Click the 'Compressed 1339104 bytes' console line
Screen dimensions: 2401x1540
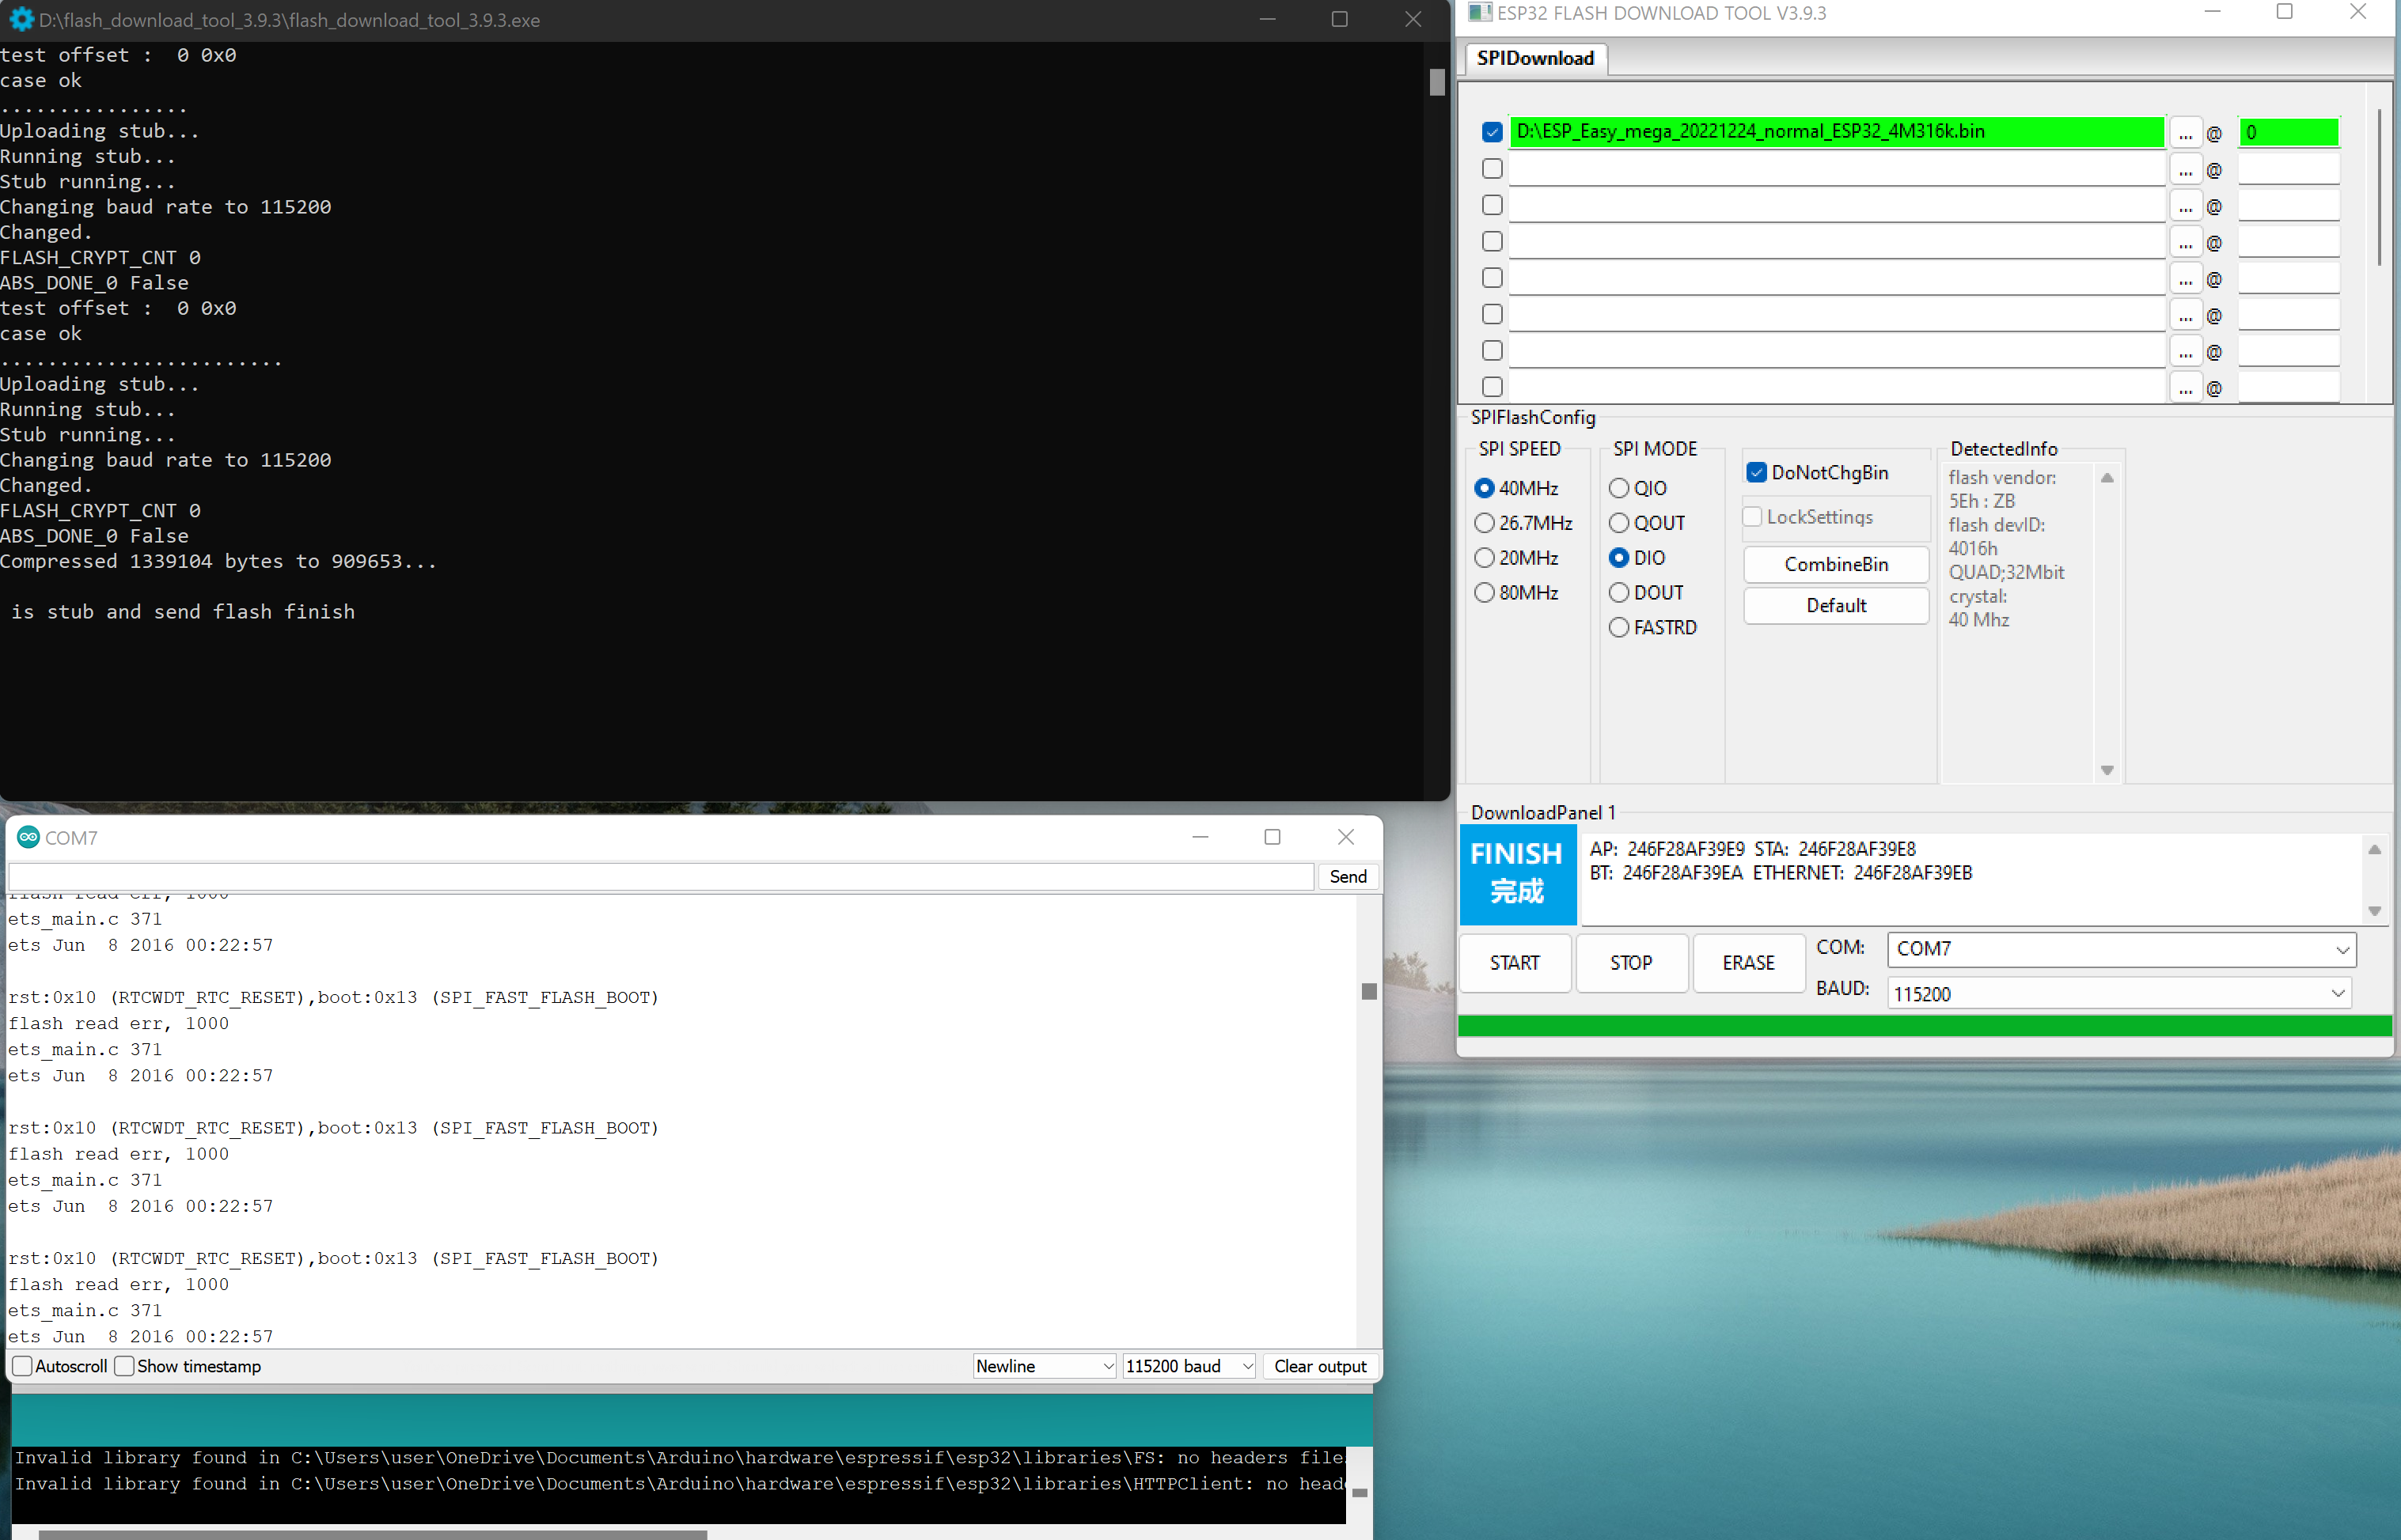pyautogui.click(x=218, y=561)
